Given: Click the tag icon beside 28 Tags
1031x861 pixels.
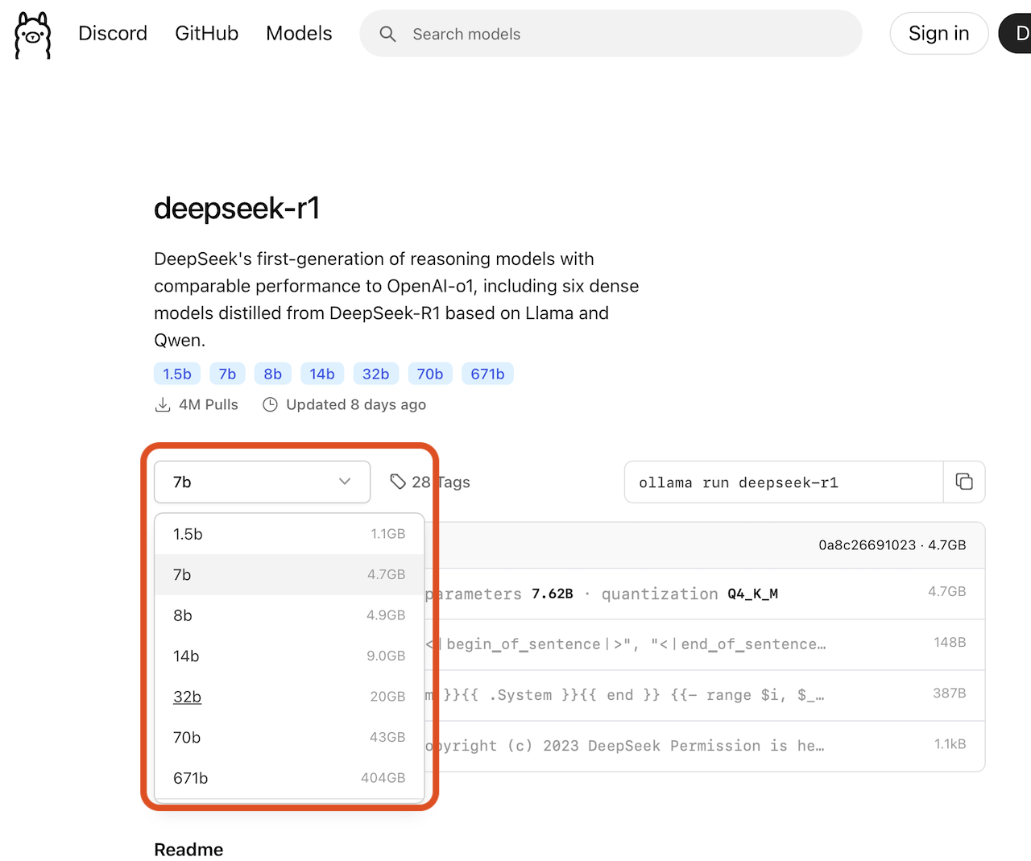Looking at the screenshot, I should tap(398, 482).
